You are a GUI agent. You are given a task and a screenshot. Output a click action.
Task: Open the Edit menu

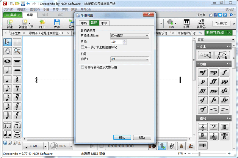(22, 9)
